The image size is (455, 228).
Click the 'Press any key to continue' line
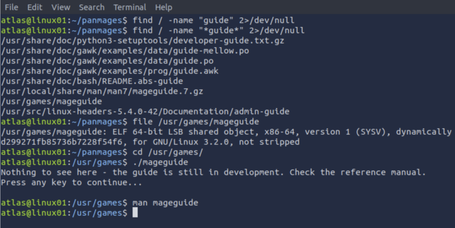72,183
